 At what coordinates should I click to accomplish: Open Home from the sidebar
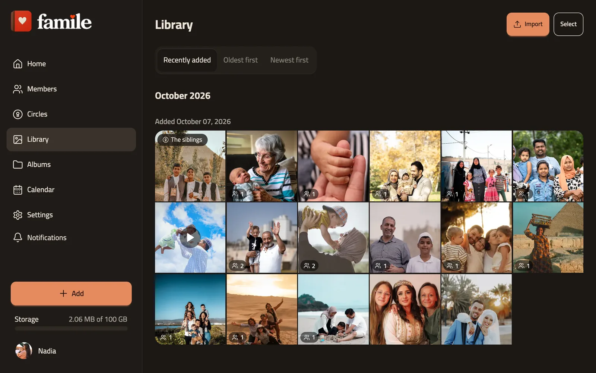click(x=71, y=64)
